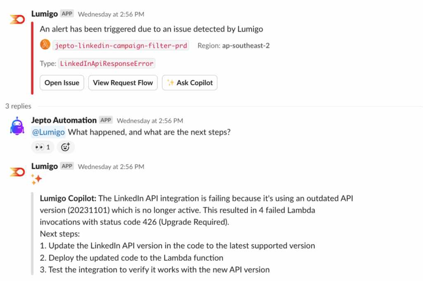The height and width of the screenshot is (281, 423).
Task: Open Issue from the Lumigo alert
Action: tap(62, 83)
